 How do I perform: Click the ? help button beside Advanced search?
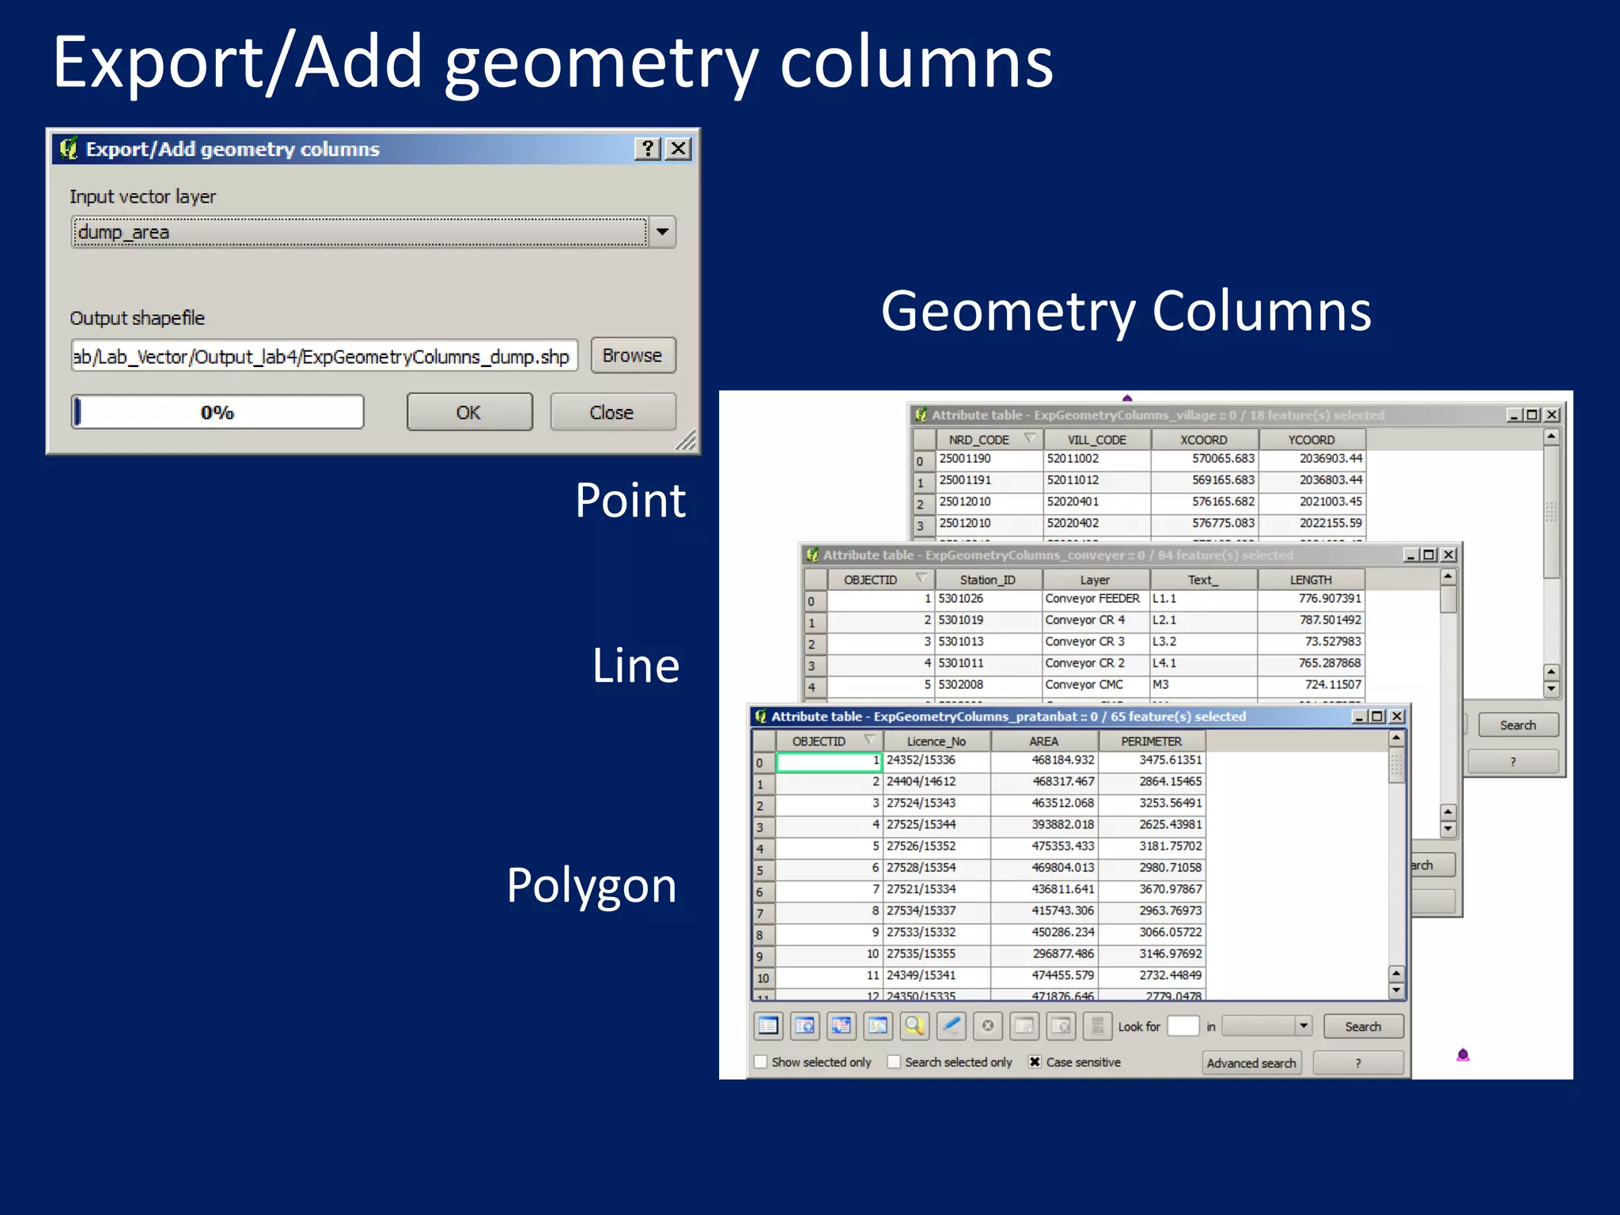coord(1358,1062)
